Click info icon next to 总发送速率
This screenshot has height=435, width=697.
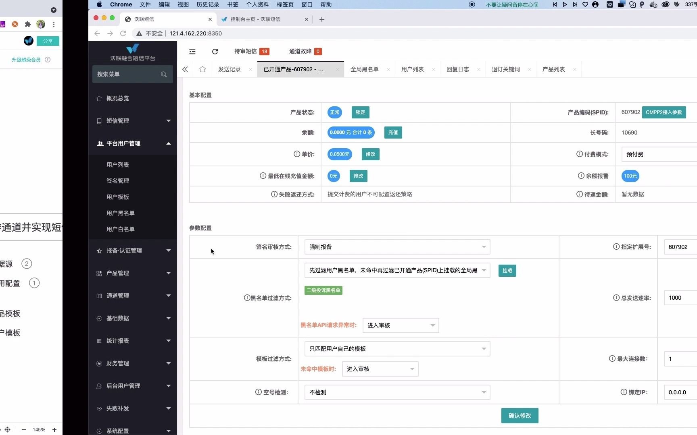[616, 298]
